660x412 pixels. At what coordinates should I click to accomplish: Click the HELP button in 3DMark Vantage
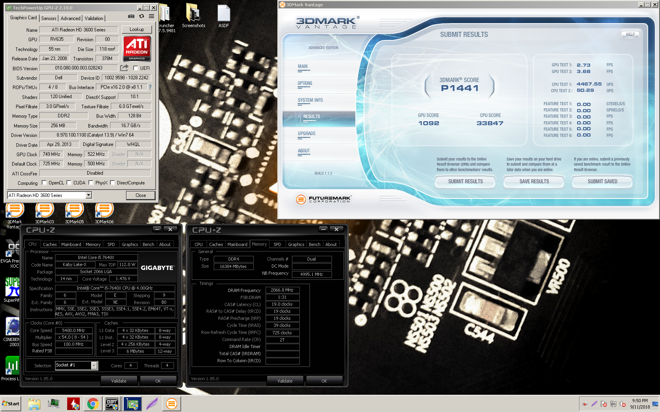630,34
